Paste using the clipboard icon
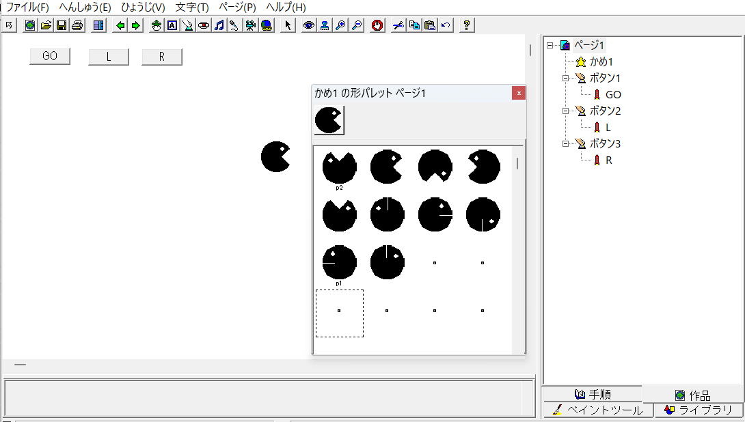Screen dimensions: 745x422 [430, 25]
